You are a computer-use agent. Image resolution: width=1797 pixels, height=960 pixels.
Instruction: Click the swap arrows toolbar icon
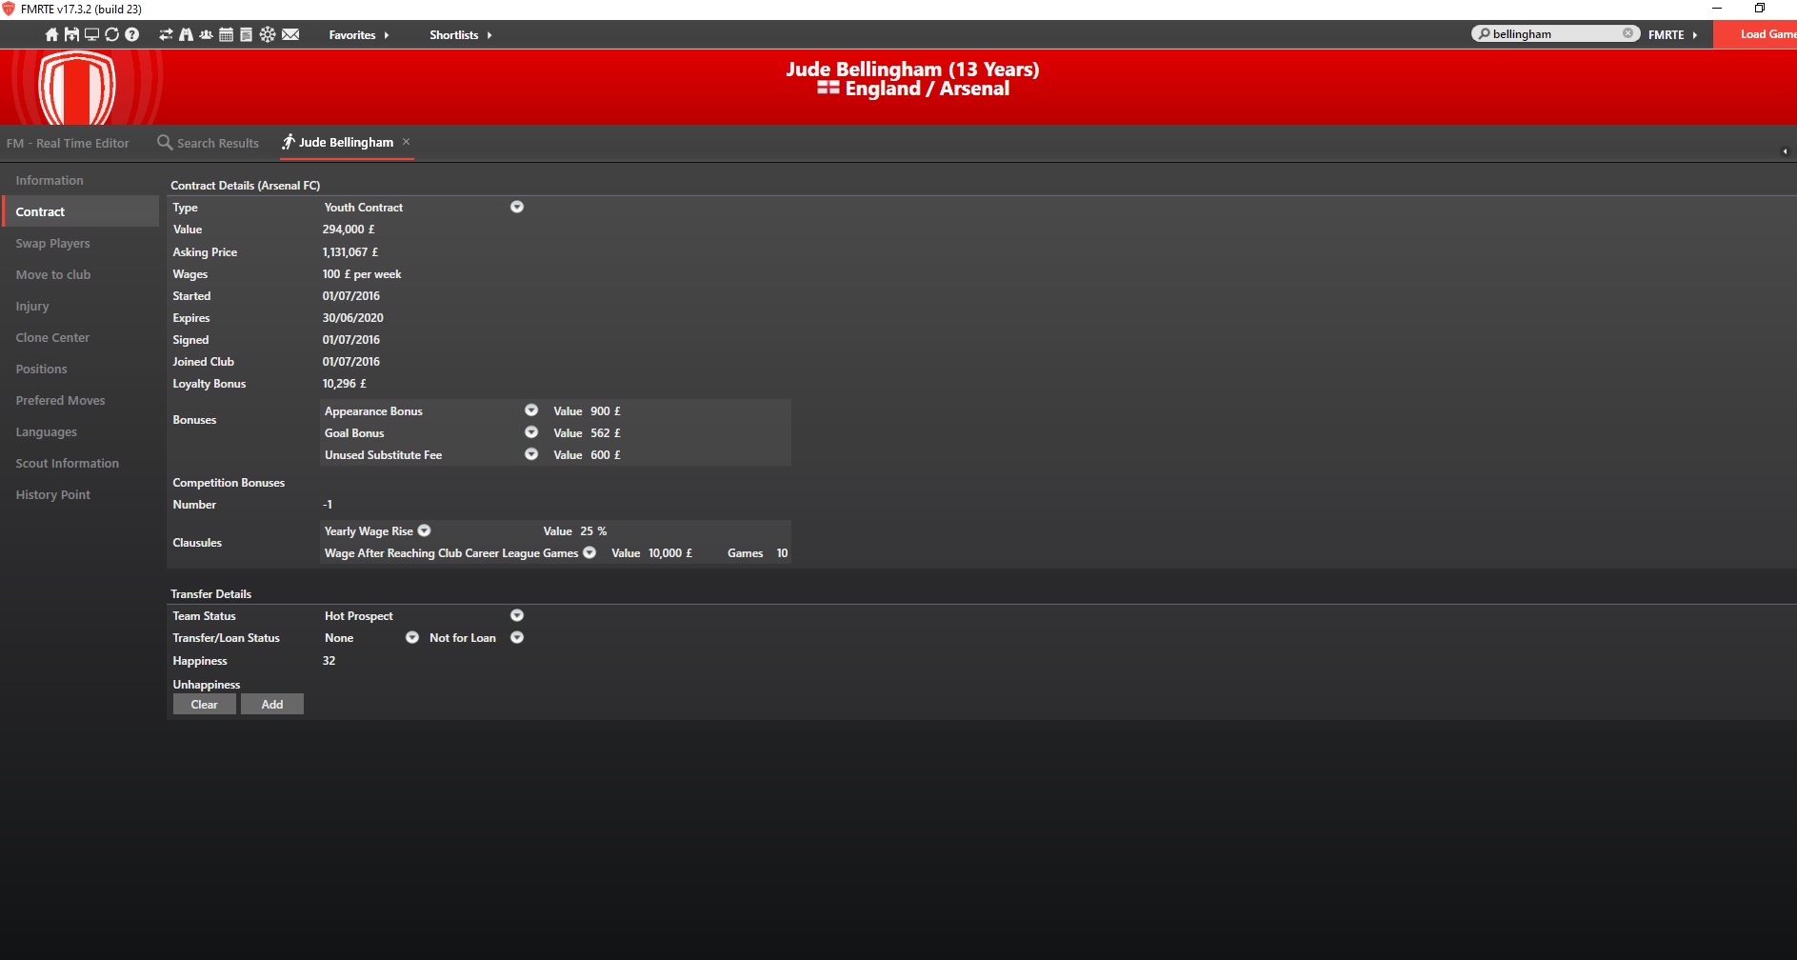(x=166, y=34)
